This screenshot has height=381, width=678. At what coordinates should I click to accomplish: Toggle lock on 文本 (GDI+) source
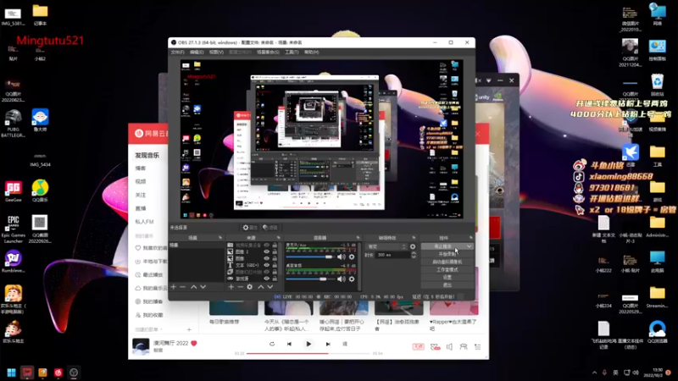[x=275, y=265]
